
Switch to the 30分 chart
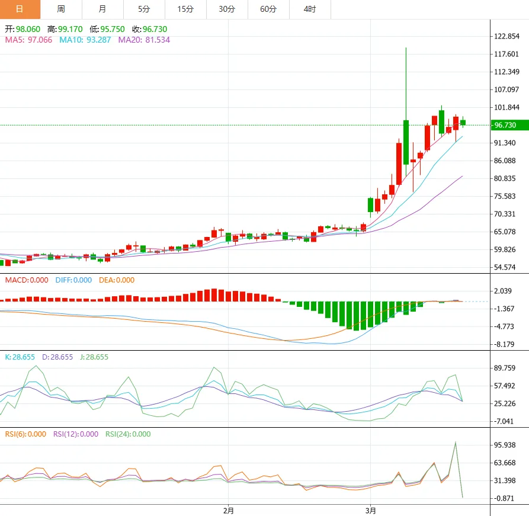[226, 9]
